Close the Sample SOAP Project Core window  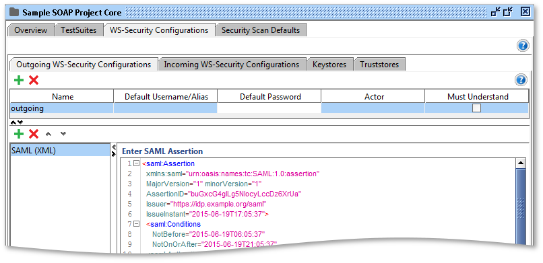[525, 12]
